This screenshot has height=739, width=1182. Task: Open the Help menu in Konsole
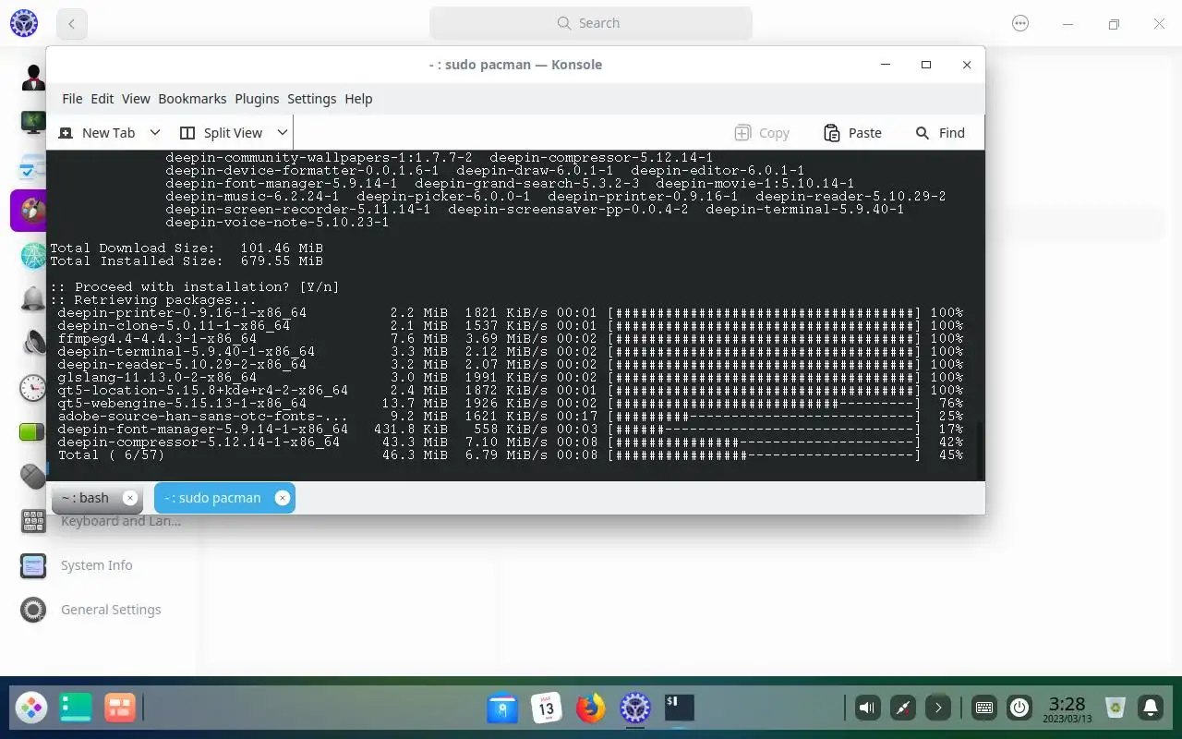pyautogui.click(x=358, y=99)
